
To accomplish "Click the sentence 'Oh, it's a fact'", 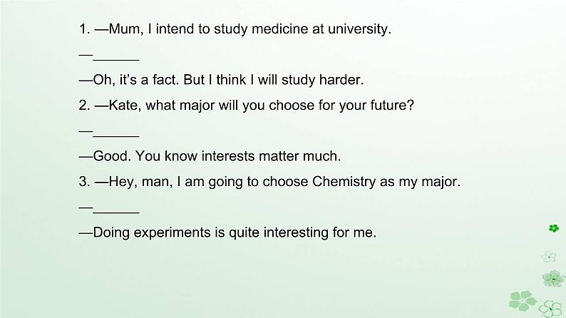I will pos(135,80).
